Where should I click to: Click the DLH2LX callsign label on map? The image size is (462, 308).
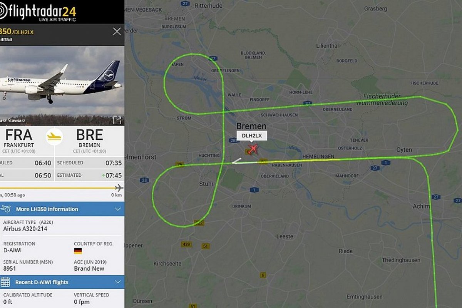[x=252, y=136]
